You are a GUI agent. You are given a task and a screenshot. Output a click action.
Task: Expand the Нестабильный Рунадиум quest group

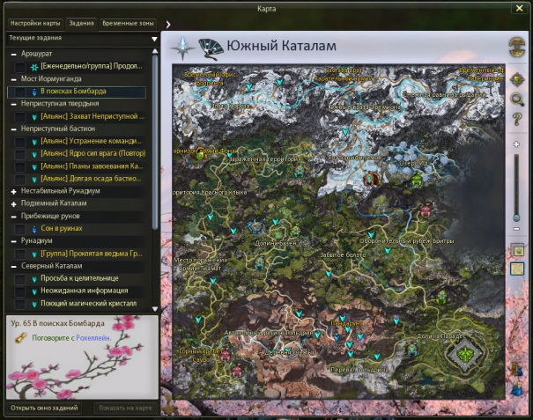click(13, 190)
